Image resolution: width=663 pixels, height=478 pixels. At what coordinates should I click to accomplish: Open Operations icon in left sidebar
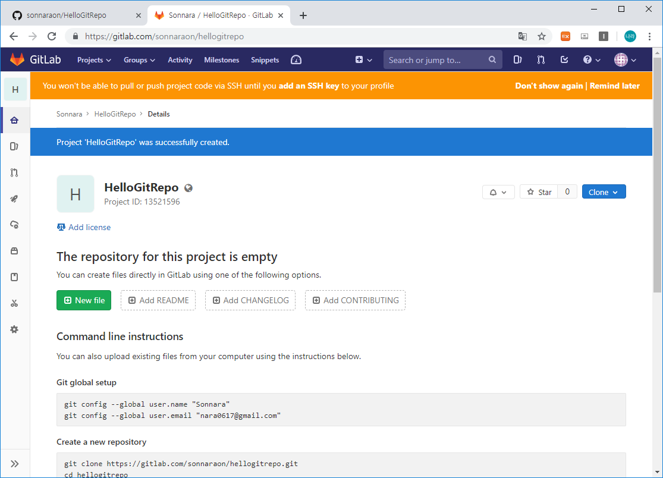(14, 225)
